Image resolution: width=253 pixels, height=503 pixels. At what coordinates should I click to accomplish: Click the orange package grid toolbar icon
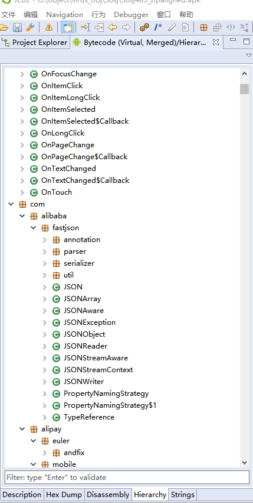(x=203, y=28)
